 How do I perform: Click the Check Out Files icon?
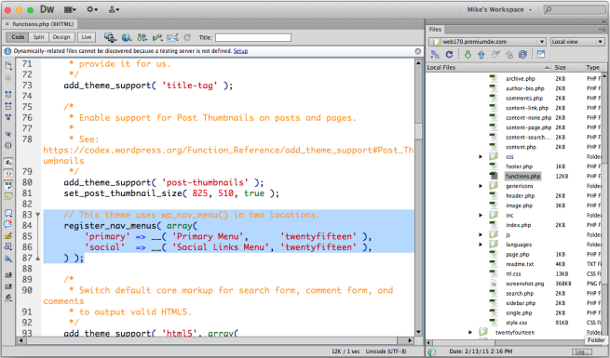click(x=495, y=54)
